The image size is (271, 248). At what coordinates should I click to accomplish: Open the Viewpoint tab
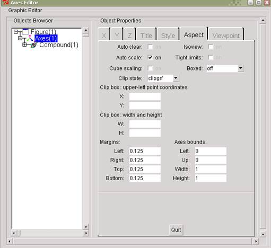pyautogui.click(x=226, y=35)
